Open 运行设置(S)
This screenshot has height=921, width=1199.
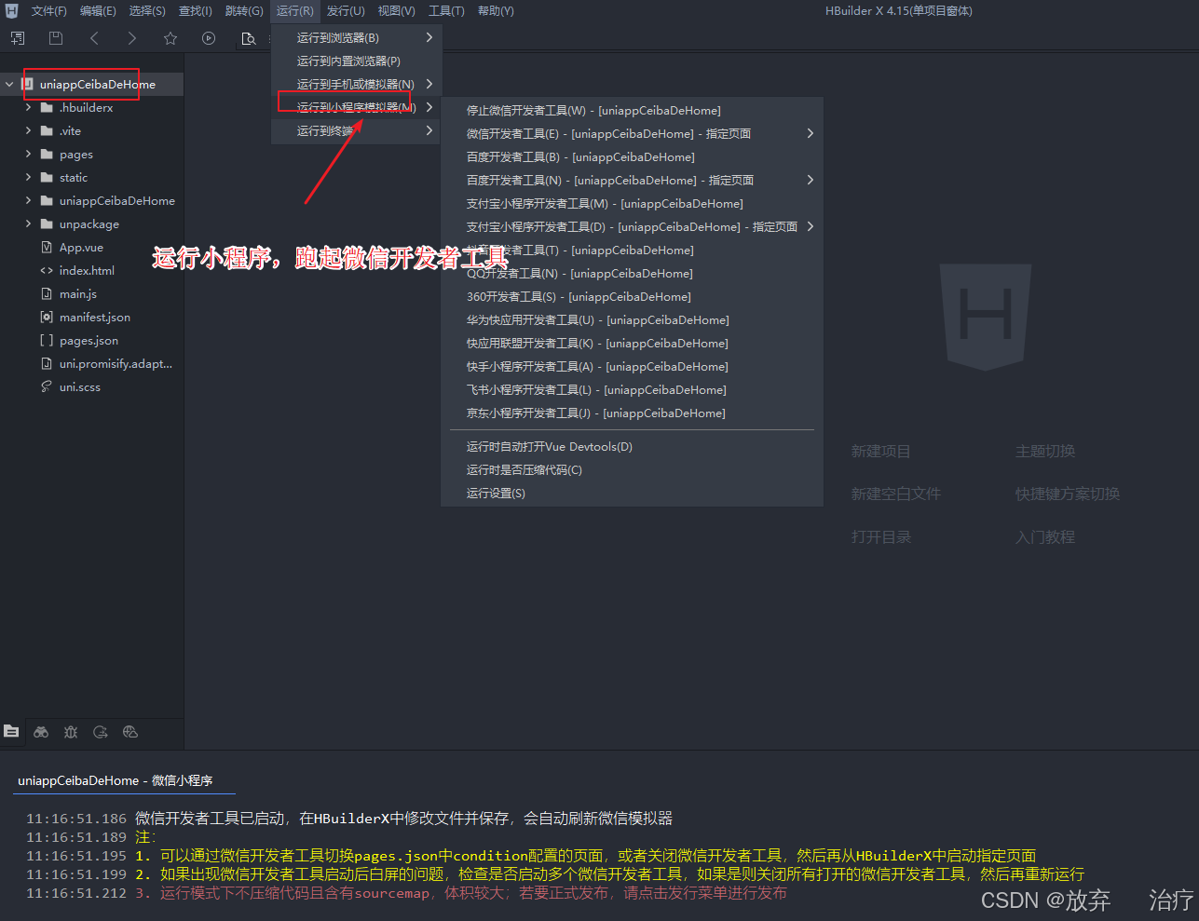tap(633, 493)
